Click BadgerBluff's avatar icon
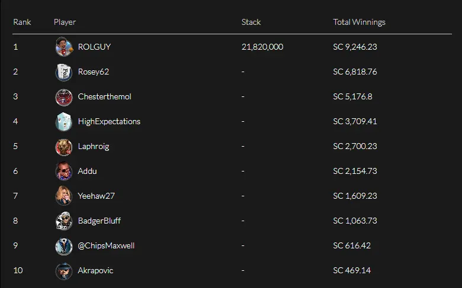The image size is (462, 288). (x=63, y=221)
